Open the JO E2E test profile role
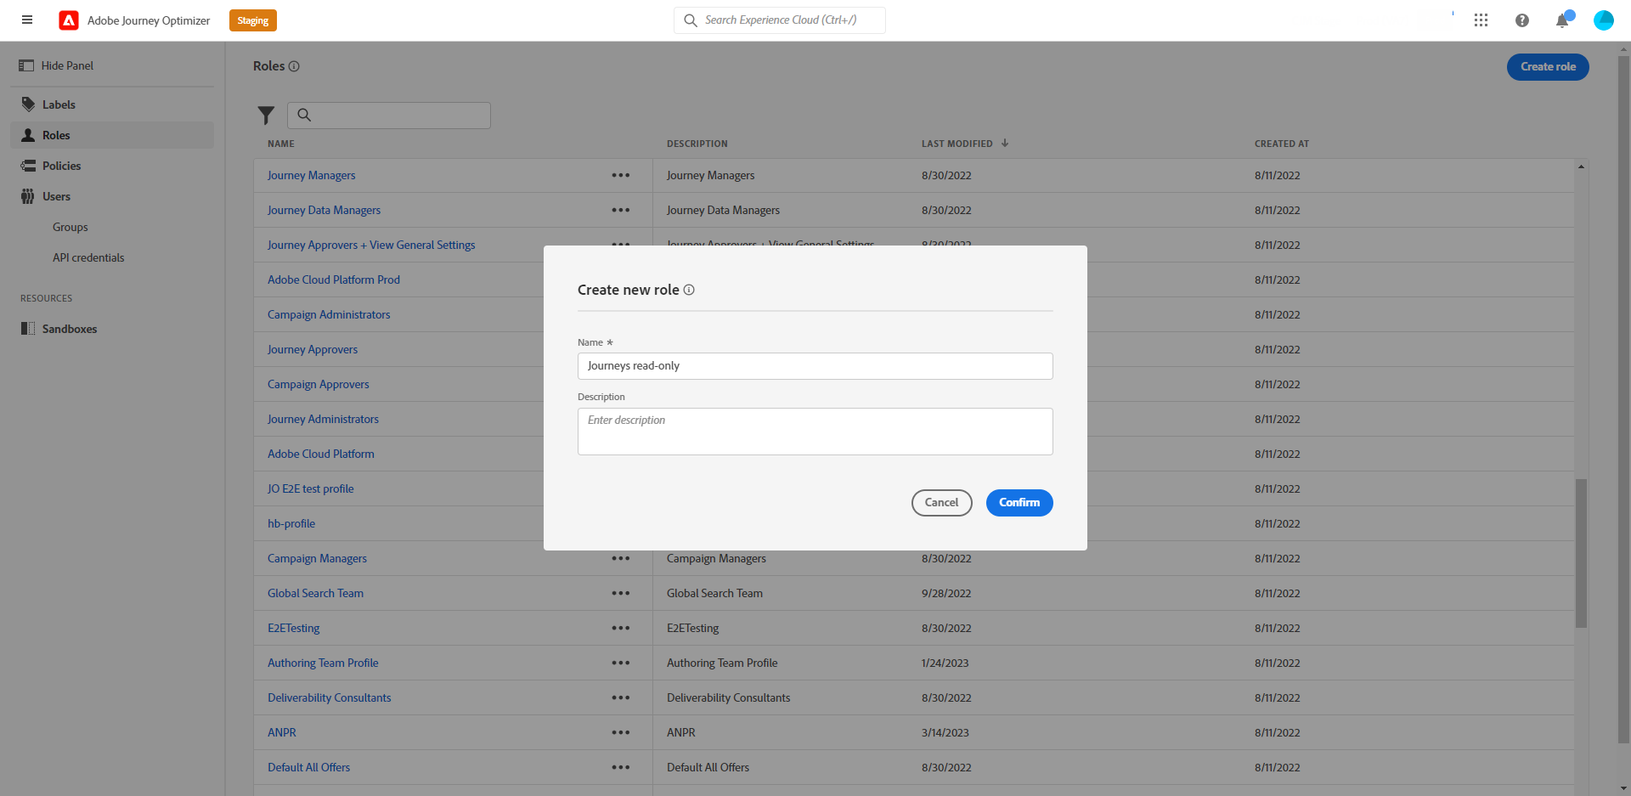1631x796 pixels. coord(310,489)
